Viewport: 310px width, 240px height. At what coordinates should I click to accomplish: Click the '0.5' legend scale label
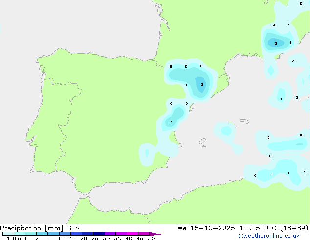[x=17, y=238]
